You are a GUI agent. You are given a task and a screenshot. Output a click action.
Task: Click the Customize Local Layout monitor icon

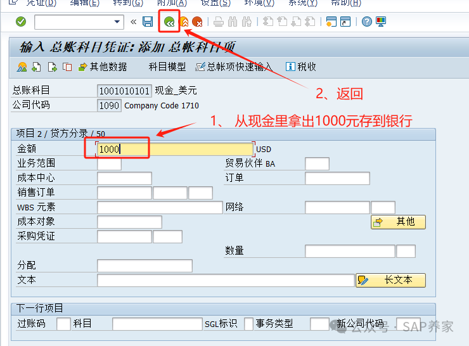pos(381,22)
